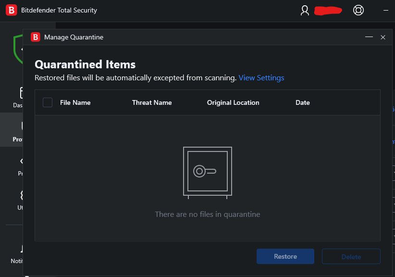The width and height of the screenshot is (395, 277).
Task: Click the 'Quarantined Items' heading
Action: point(85,64)
